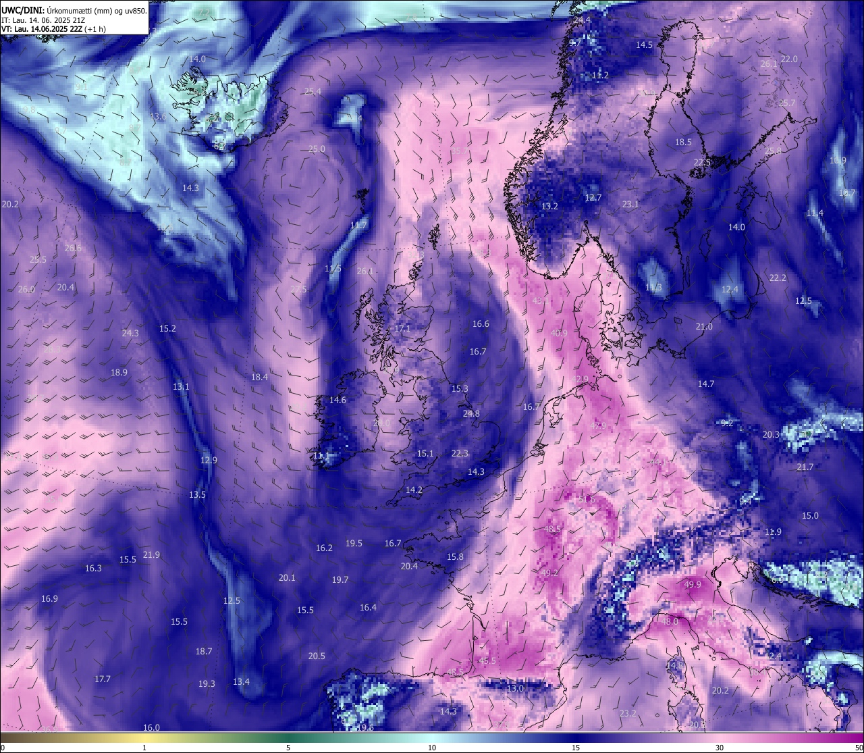Click the 48.5 value over eastern France
Viewport: 864px width, 753px height.
pos(552,529)
